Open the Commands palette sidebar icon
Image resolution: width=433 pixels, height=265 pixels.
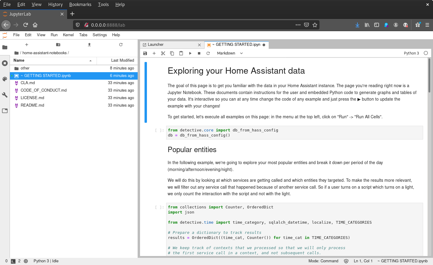(x=5, y=79)
